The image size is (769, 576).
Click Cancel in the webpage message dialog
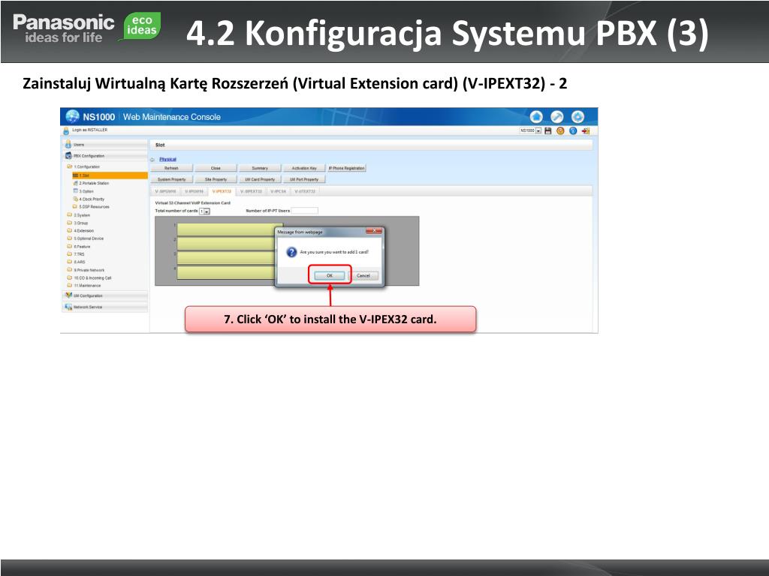tap(363, 276)
